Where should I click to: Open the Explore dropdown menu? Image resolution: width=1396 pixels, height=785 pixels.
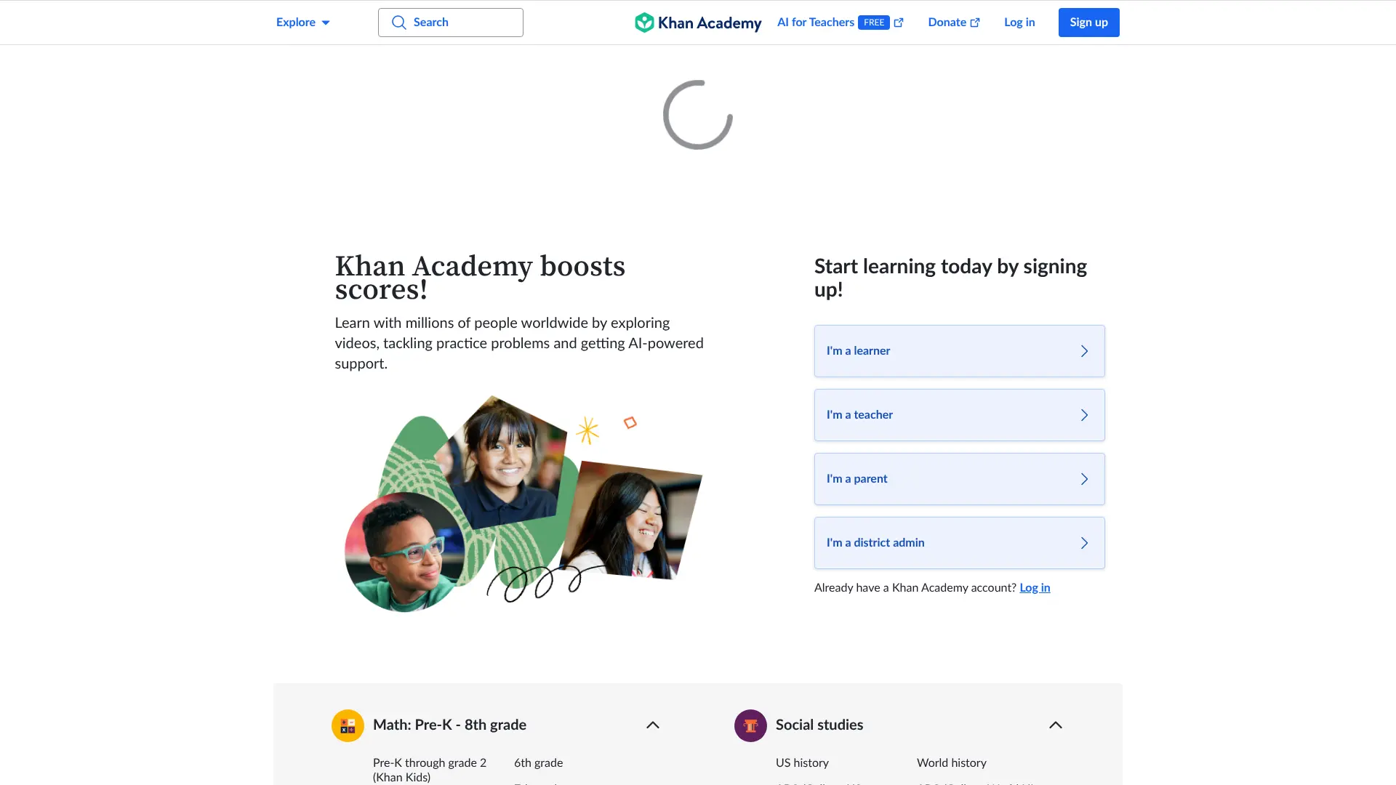click(x=302, y=23)
